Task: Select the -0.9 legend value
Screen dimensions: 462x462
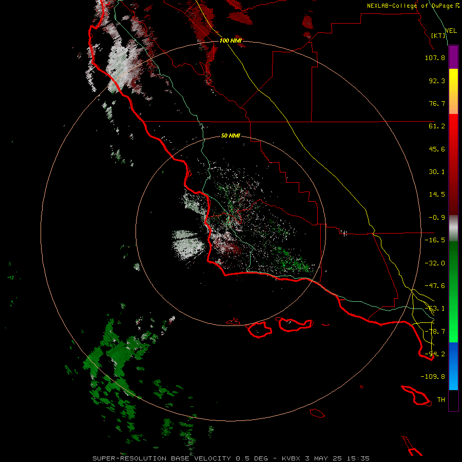Action: 437,218
